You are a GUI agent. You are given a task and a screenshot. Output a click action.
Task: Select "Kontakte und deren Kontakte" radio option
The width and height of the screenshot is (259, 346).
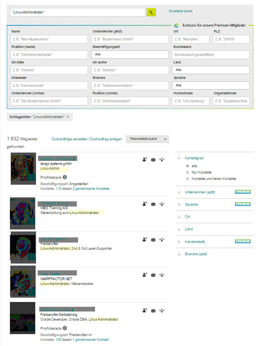click(187, 179)
